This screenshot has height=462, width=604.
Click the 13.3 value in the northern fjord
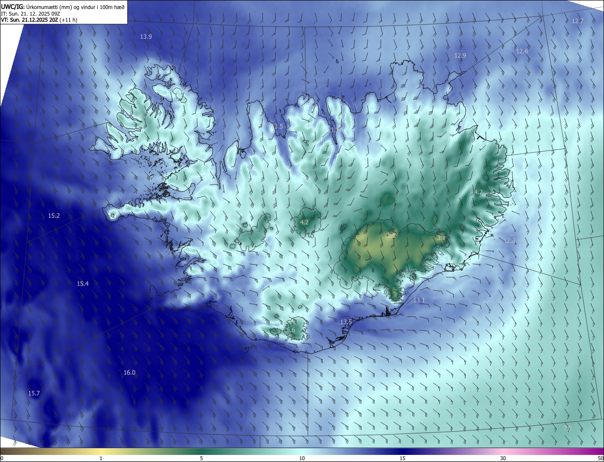point(333,129)
